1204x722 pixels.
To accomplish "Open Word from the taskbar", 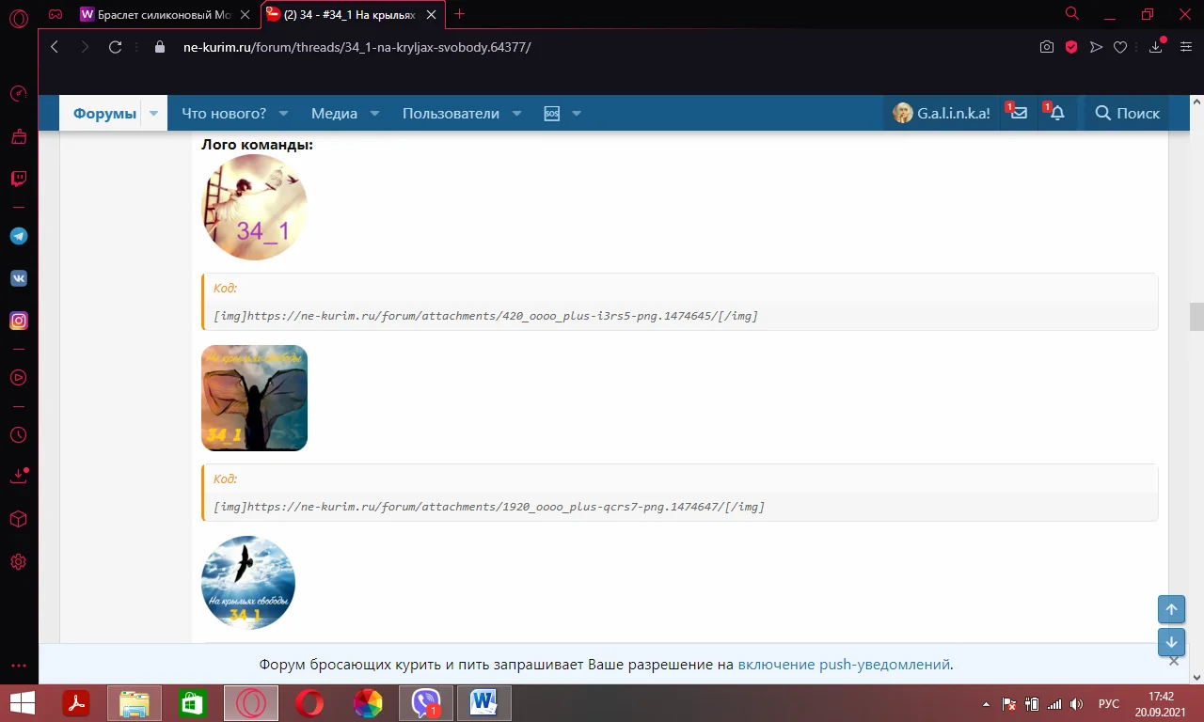I will 484,703.
